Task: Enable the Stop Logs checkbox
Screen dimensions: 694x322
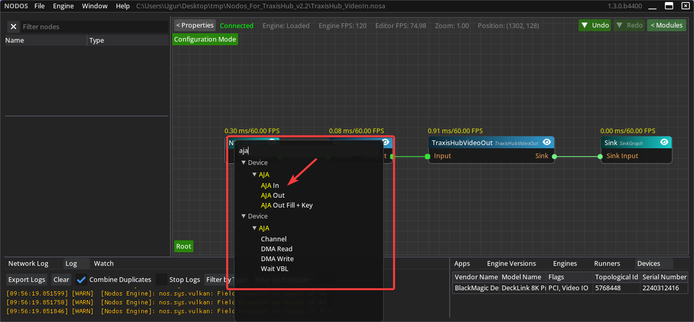Action: (162, 280)
